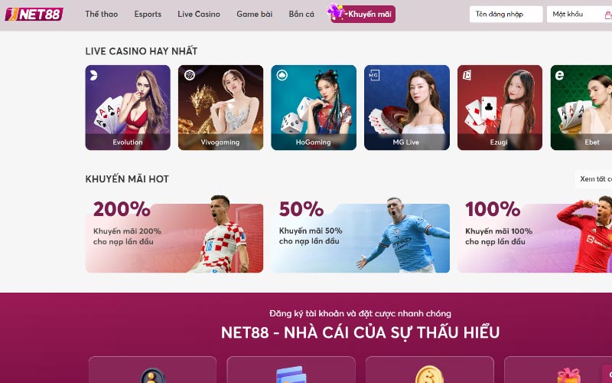Open the Game bài menu
612x383 pixels.
pos(255,14)
